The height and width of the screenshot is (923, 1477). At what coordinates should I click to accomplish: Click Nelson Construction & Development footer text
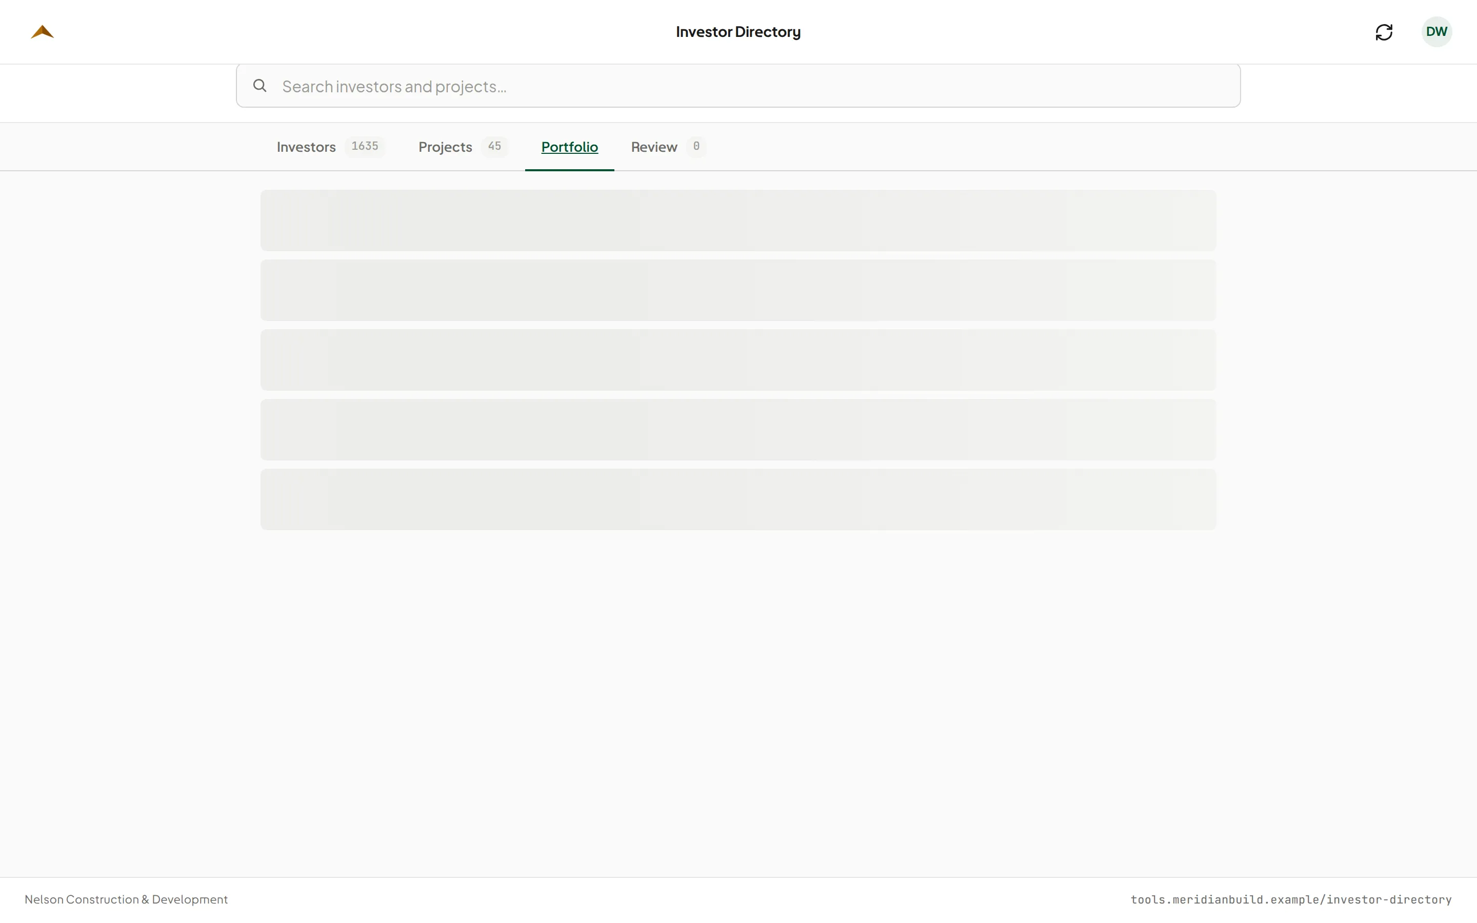(x=126, y=899)
